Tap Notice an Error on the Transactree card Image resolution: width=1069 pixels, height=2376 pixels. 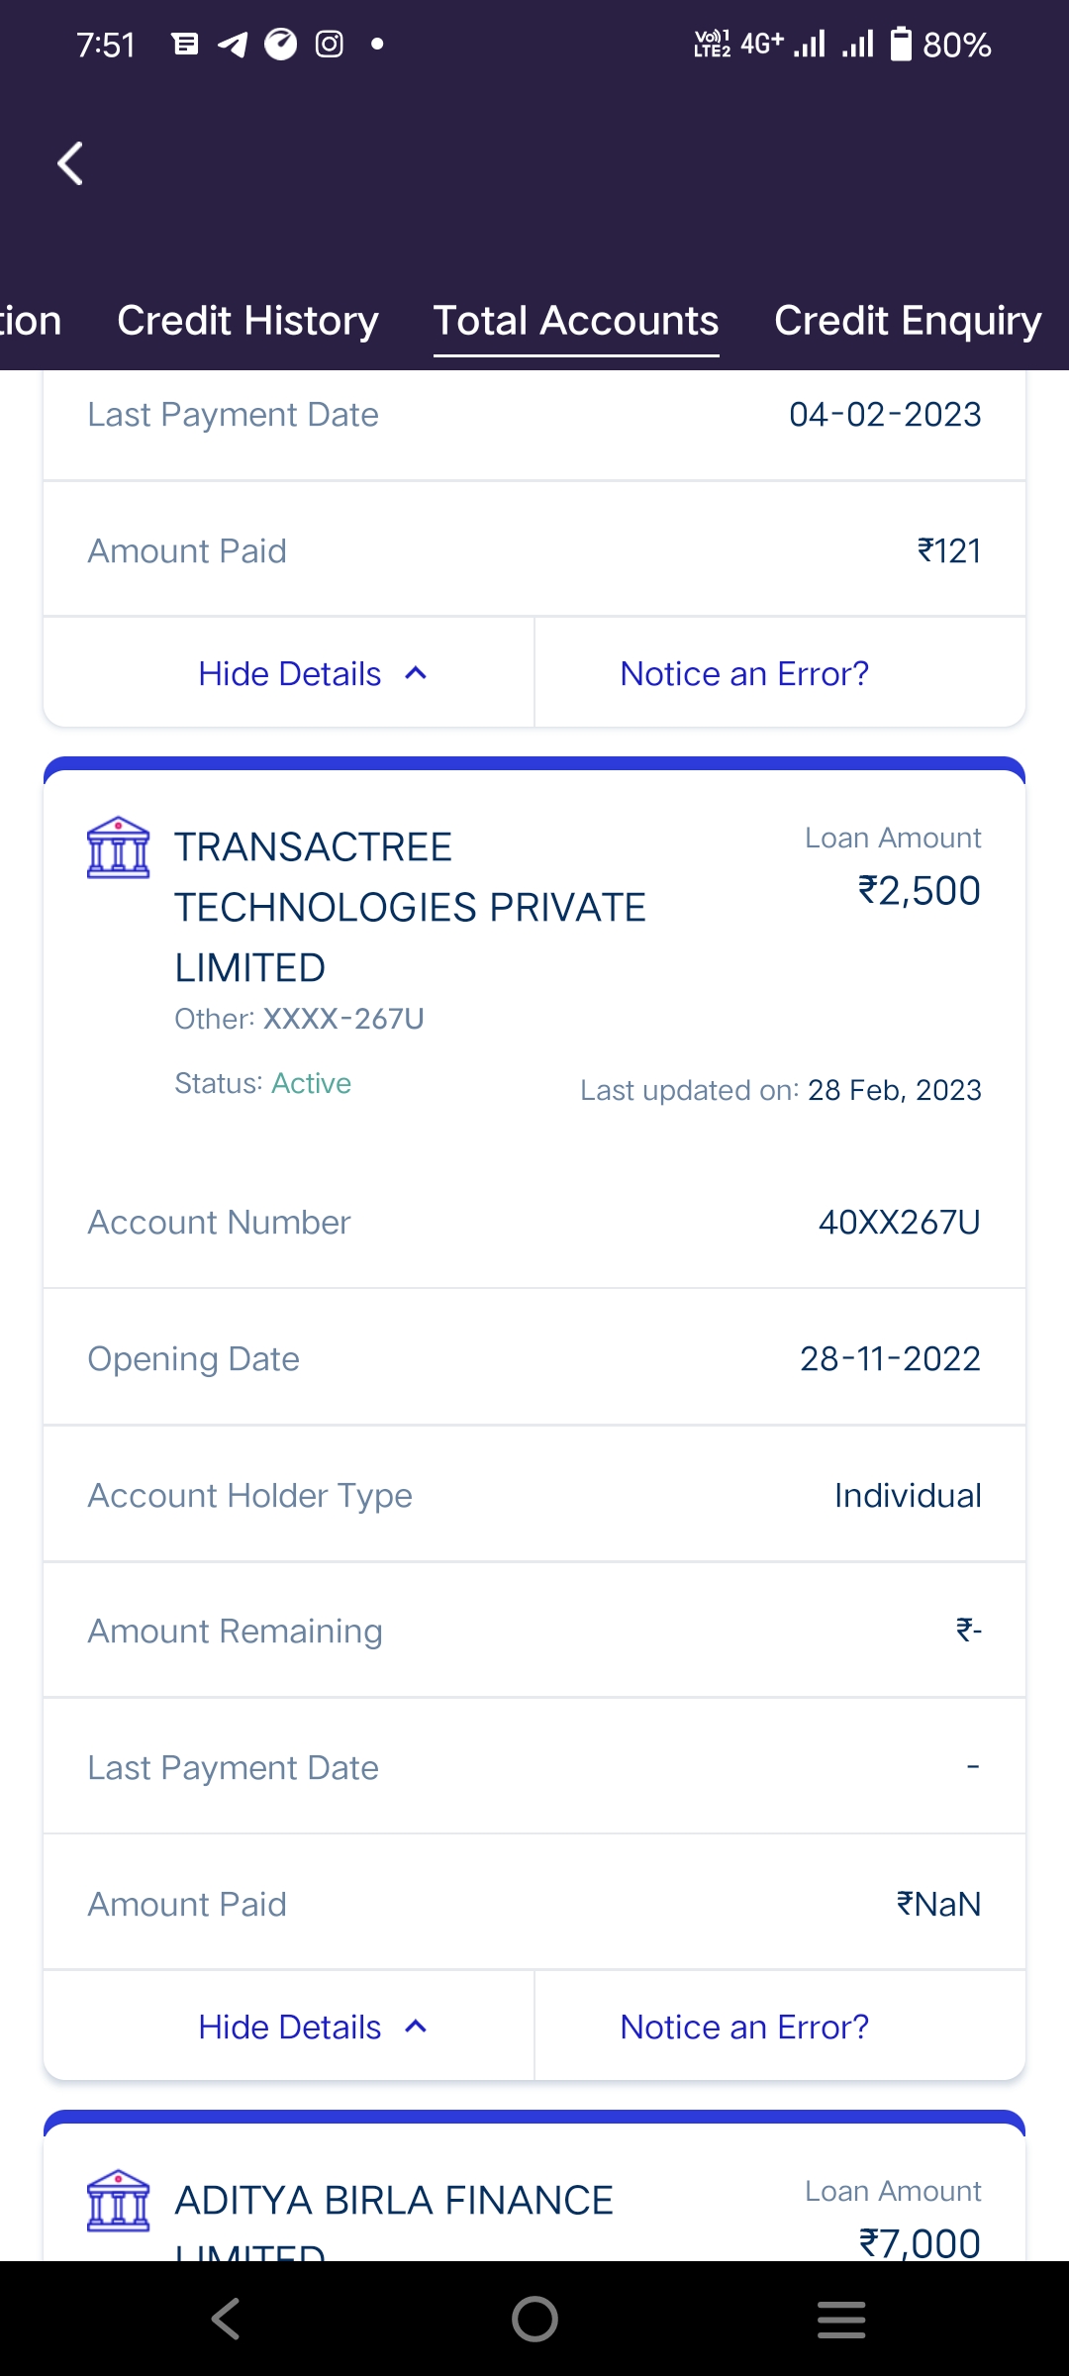(744, 2027)
